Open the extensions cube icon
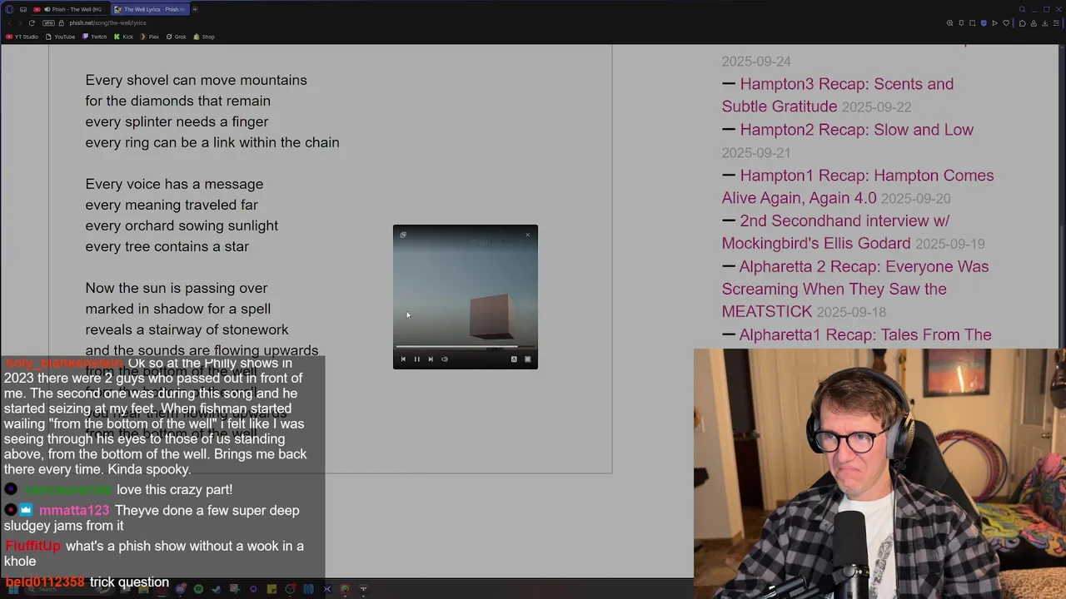 (x=1023, y=23)
